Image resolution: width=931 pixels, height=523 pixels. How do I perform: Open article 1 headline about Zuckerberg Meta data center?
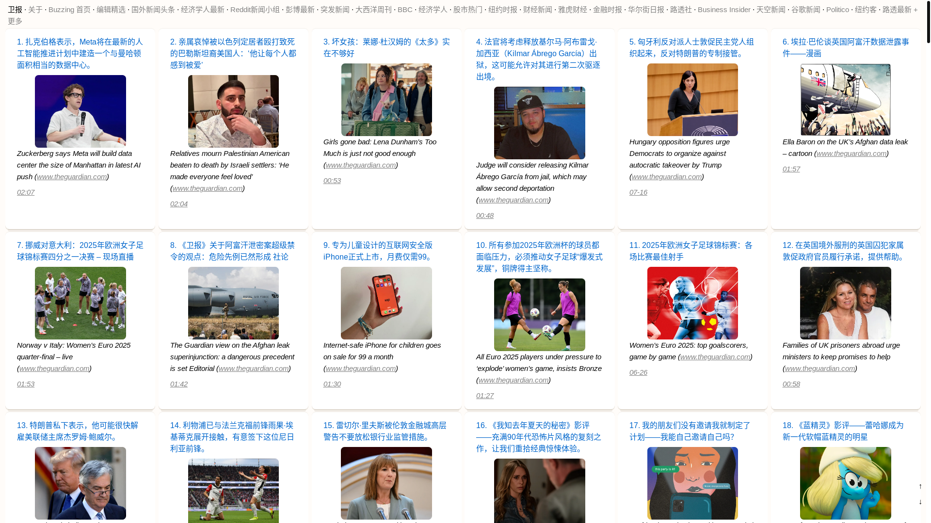click(80, 53)
